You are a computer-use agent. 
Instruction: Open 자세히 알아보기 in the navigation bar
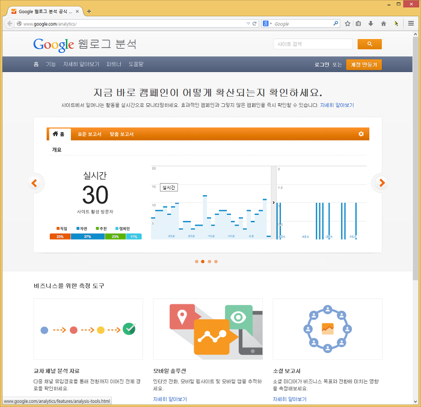click(x=81, y=64)
